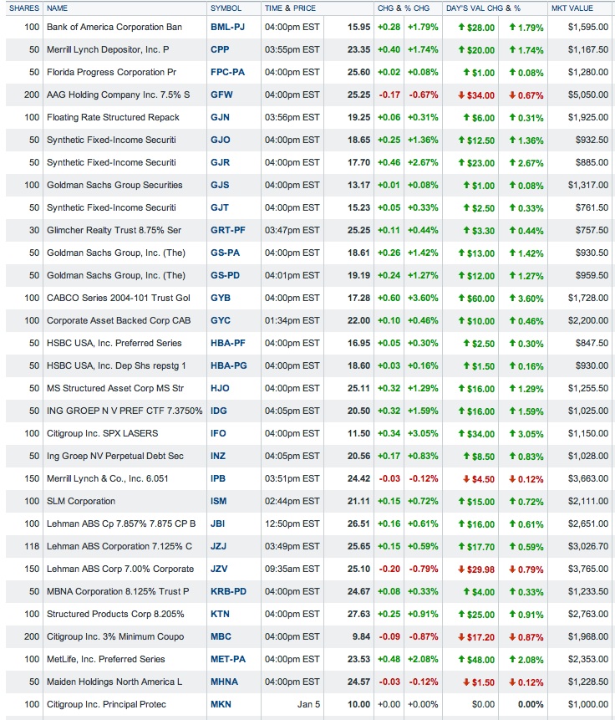This screenshot has width=615, height=720.
Task: Open the KRB-PD symbol link
Action: pos(228,591)
